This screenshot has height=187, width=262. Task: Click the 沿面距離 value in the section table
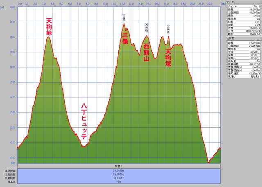click(119, 174)
